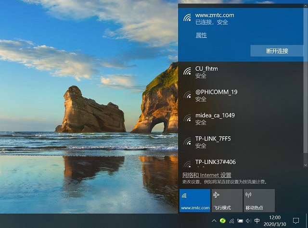Open the Action Center notification icon
308x228 pixels.
(x=296, y=221)
